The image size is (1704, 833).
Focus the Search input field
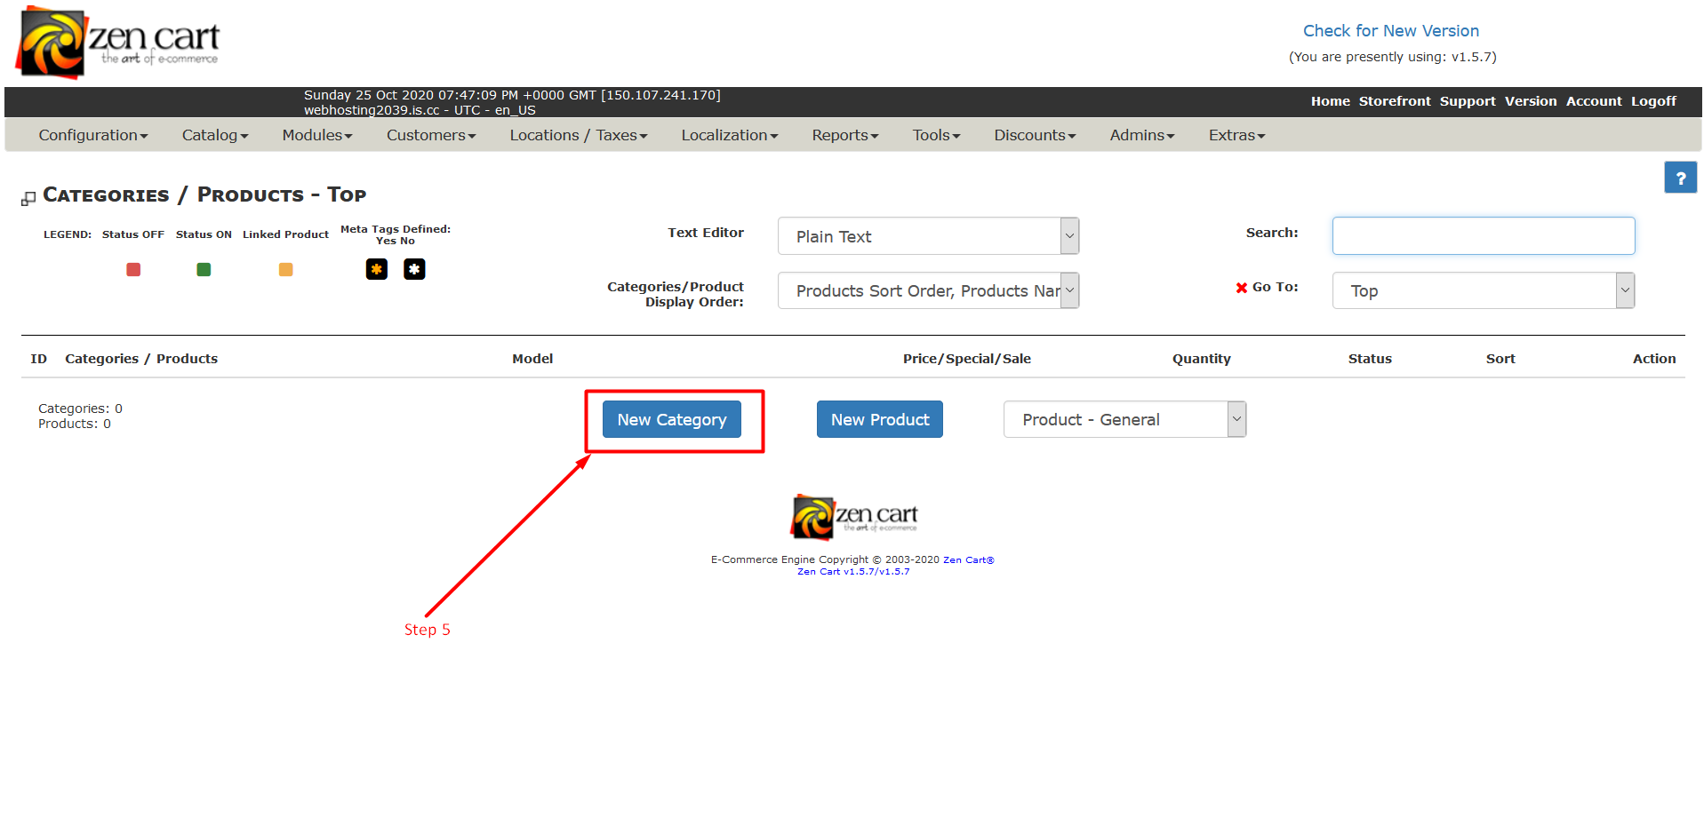[x=1483, y=235]
